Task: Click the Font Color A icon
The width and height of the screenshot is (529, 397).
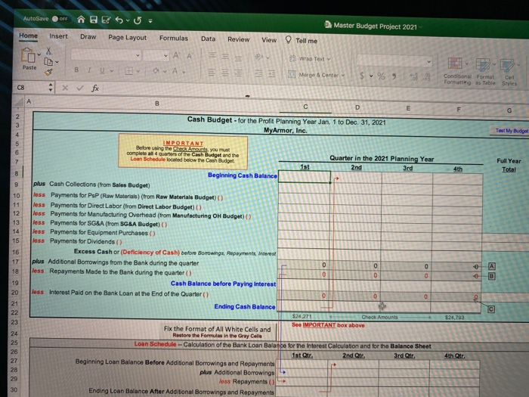Action: 175,71
